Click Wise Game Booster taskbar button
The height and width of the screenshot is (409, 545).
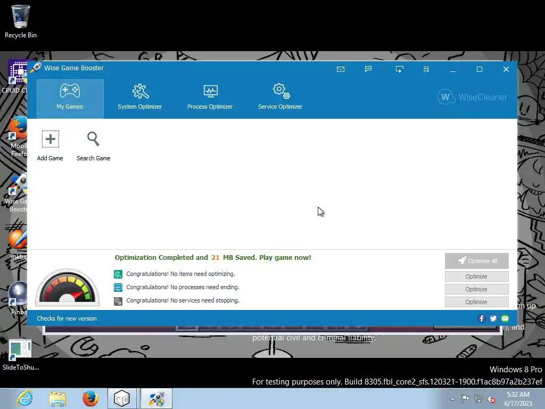pos(156,398)
